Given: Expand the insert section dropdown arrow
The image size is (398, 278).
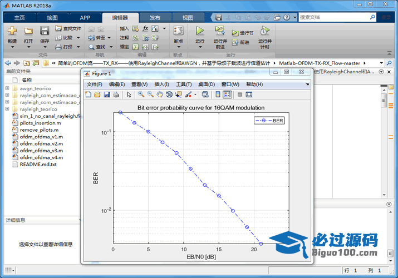Looking at the screenshot, I should click(x=164, y=28).
